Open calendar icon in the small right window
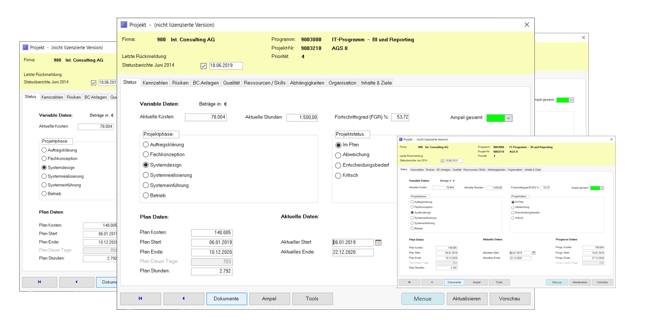 pyautogui.click(x=534, y=253)
